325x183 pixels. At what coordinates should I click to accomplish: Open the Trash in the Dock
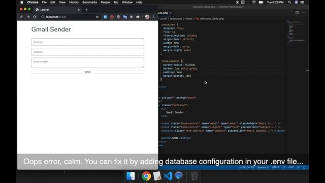point(194,176)
